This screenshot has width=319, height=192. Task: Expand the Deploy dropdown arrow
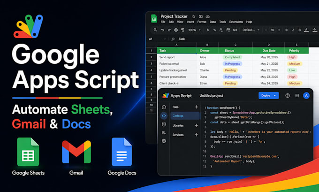[x=275, y=95]
